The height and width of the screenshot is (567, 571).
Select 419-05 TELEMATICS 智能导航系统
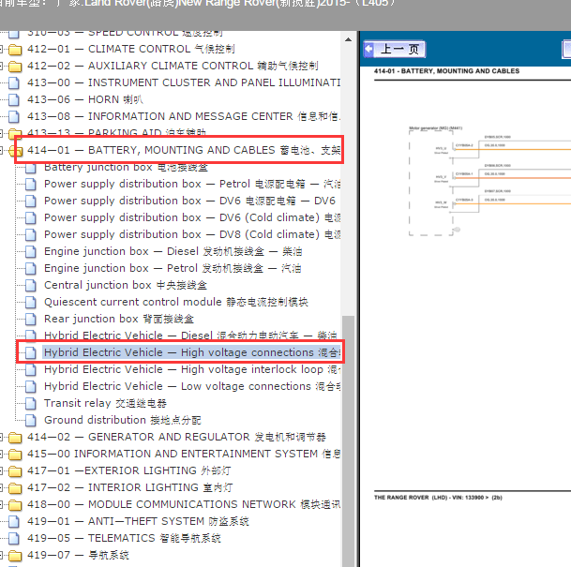124,538
